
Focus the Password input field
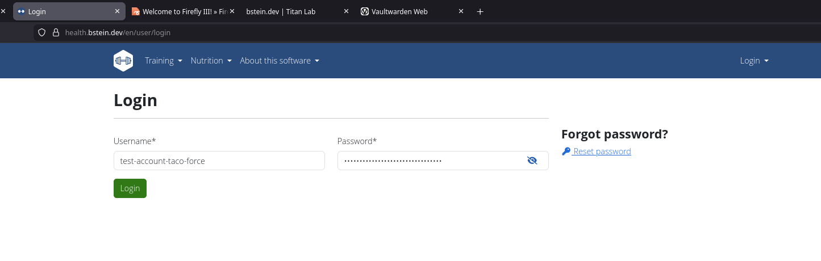(432, 161)
